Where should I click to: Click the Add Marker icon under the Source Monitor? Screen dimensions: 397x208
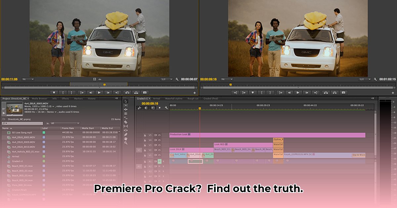(54, 92)
